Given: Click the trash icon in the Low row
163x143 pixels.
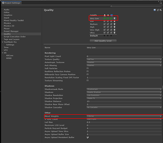Looking at the screenshot, I should pyautogui.click(x=114, y=21).
